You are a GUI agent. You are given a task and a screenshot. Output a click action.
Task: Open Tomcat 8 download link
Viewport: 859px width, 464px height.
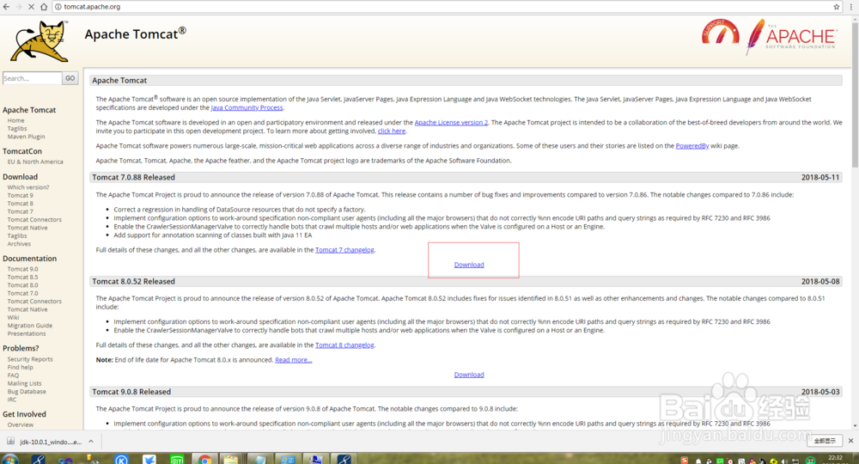(21, 204)
